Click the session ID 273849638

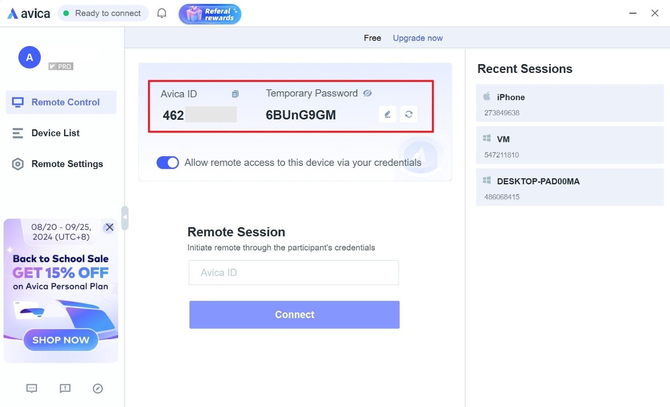502,113
